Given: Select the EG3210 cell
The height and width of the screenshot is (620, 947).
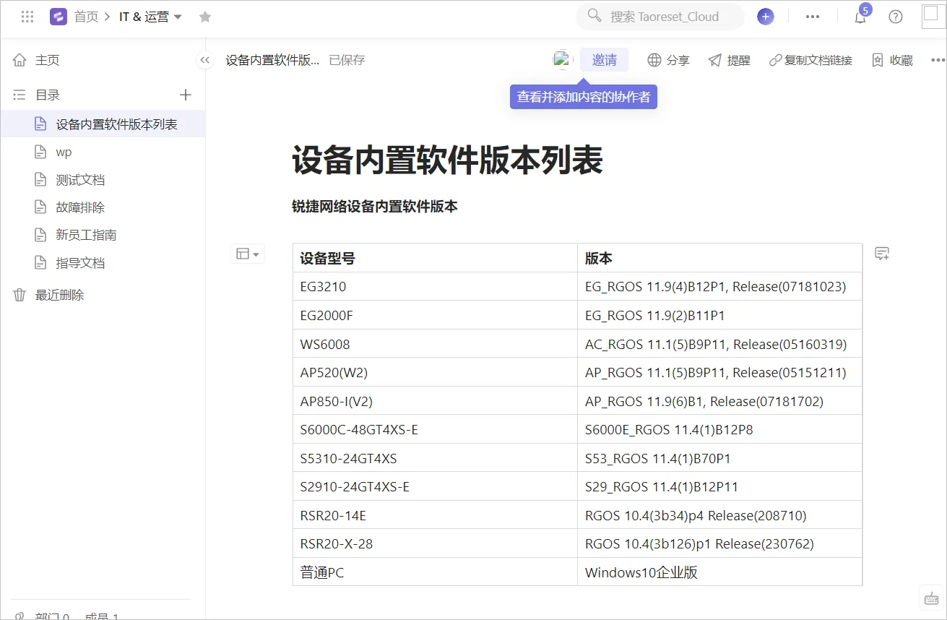Looking at the screenshot, I should tap(435, 286).
